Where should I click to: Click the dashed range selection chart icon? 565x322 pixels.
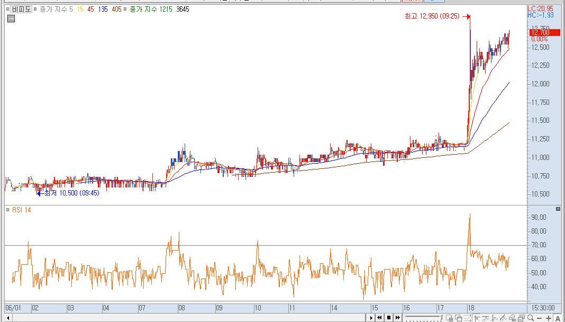click(467, 318)
